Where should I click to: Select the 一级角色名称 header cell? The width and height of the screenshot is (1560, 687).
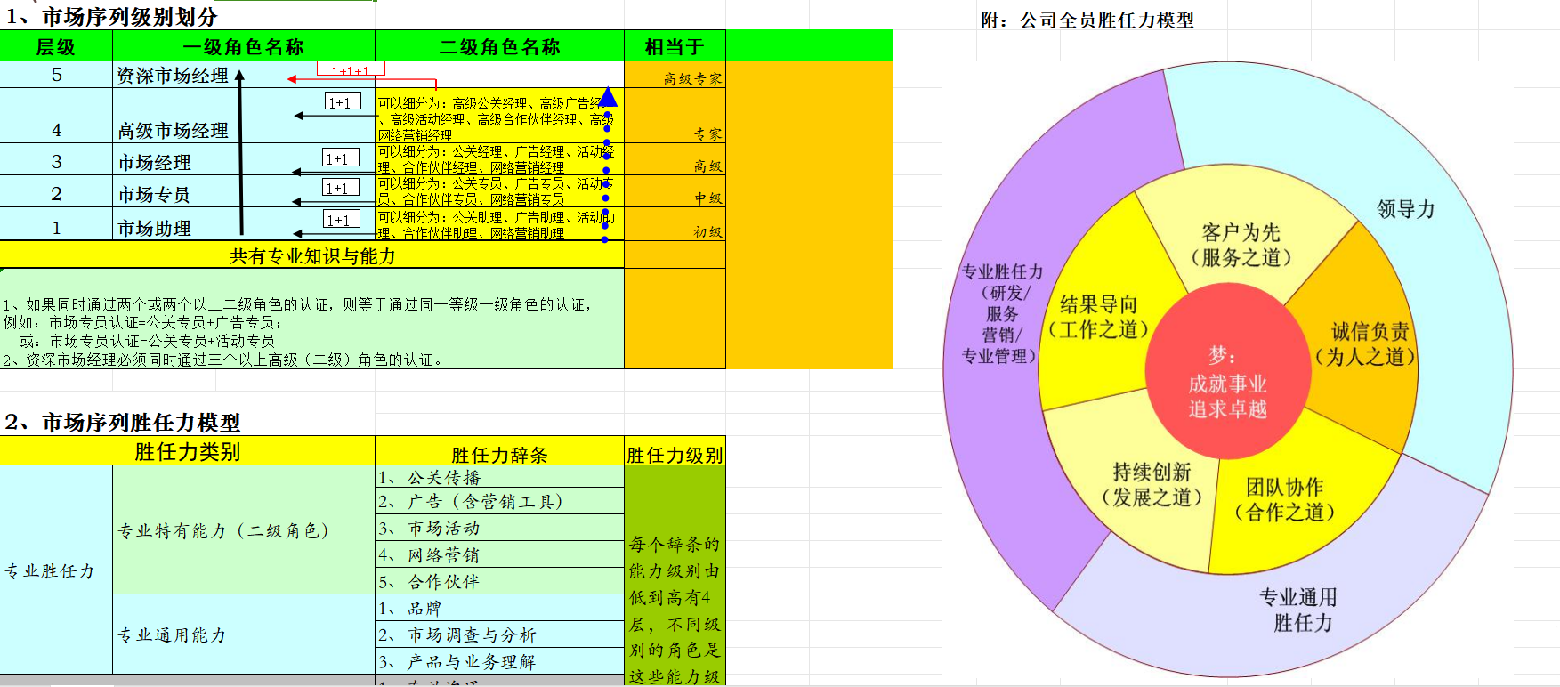(244, 46)
